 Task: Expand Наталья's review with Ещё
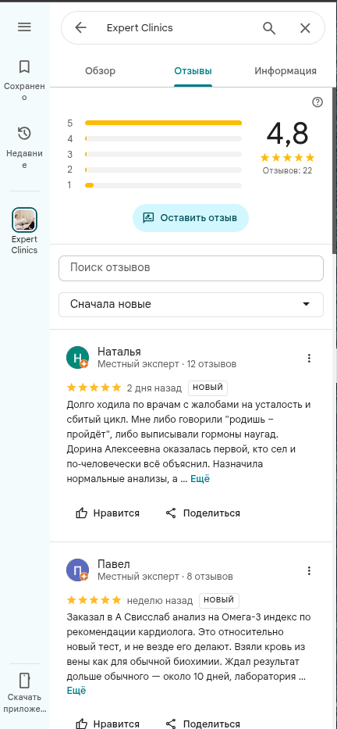click(x=200, y=478)
